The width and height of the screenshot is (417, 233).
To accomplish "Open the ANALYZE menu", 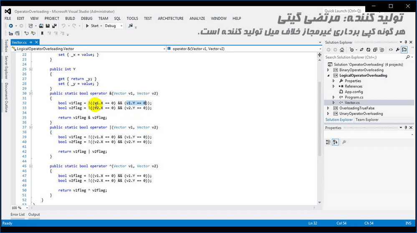I will pos(197,18).
